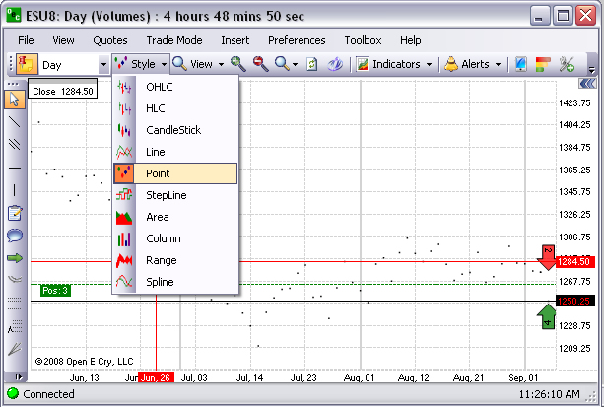
Task: Click the red 1284.50 price label
Action: coord(575,262)
